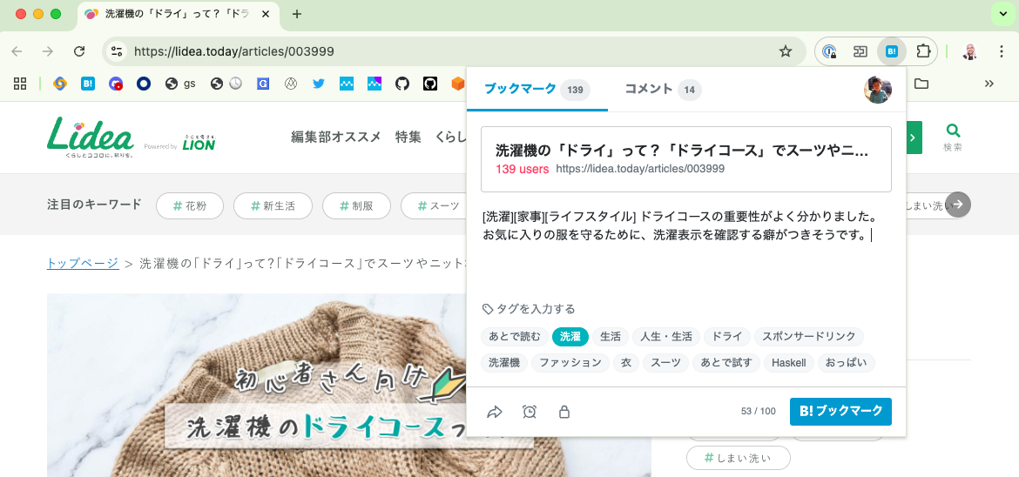Image resolution: width=1019 pixels, height=477 pixels.
Task: Click the magnifier 検索 icon on Lidea
Action: [953, 138]
